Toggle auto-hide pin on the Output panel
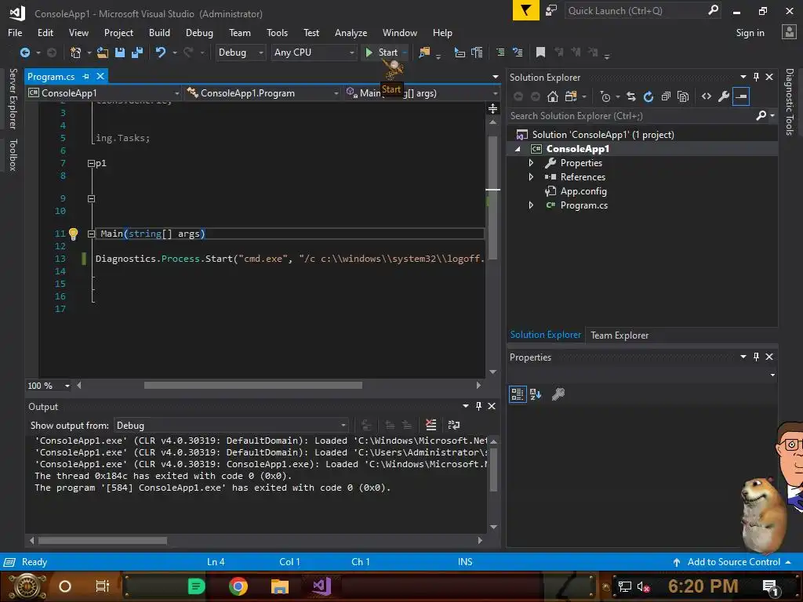The height and width of the screenshot is (602, 803). coord(479,406)
